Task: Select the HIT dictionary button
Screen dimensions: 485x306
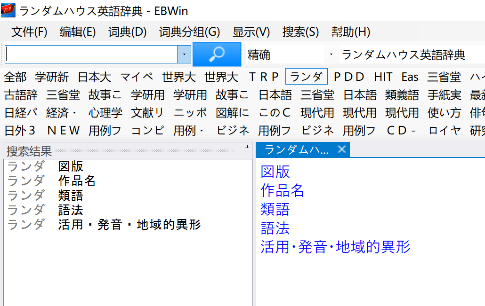Action: tap(383, 77)
